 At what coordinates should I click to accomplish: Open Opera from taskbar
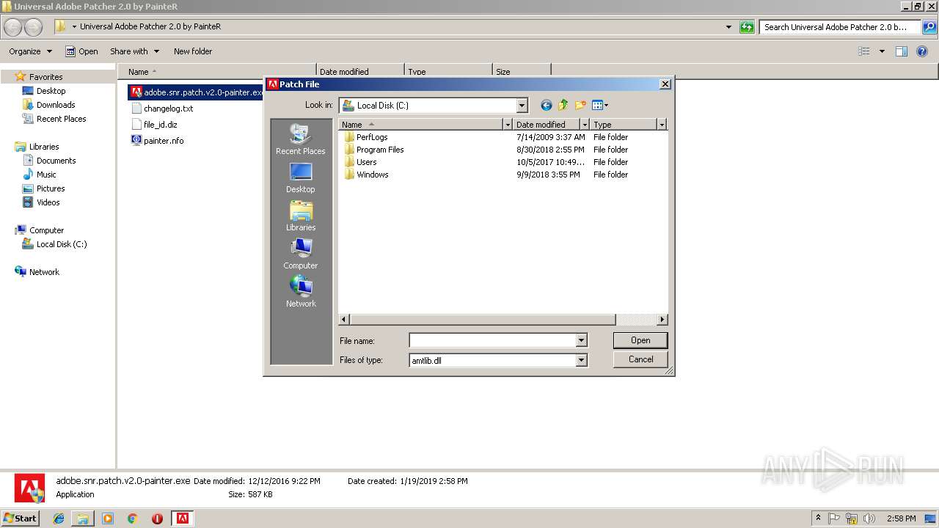tap(157, 518)
